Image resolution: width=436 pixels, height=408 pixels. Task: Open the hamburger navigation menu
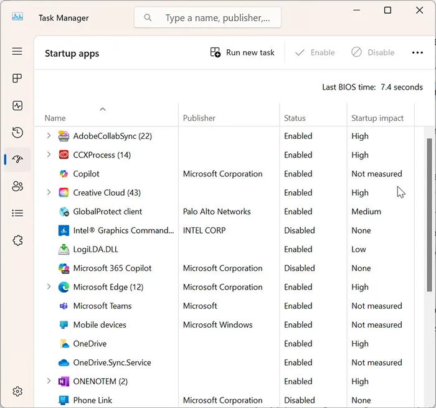coord(17,52)
